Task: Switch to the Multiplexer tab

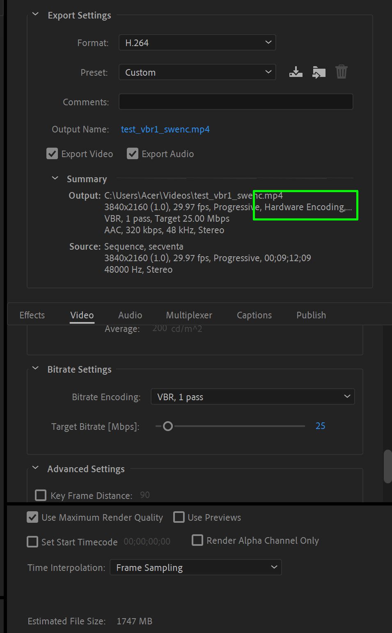Action: pyautogui.click(x=189, y=315)
